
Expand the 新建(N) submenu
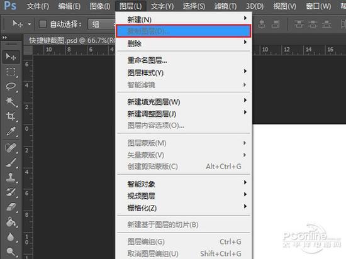184,19
